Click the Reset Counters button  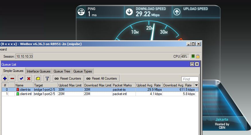(x=68, y=78)
